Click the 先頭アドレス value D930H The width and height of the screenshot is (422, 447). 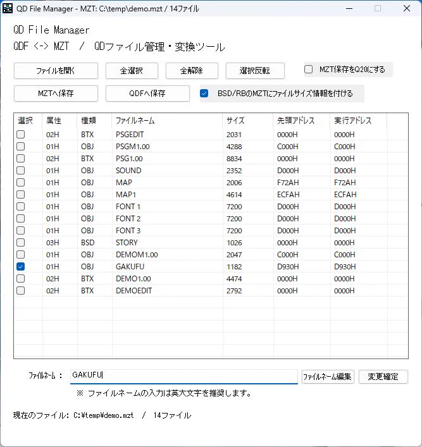(288, 267)
